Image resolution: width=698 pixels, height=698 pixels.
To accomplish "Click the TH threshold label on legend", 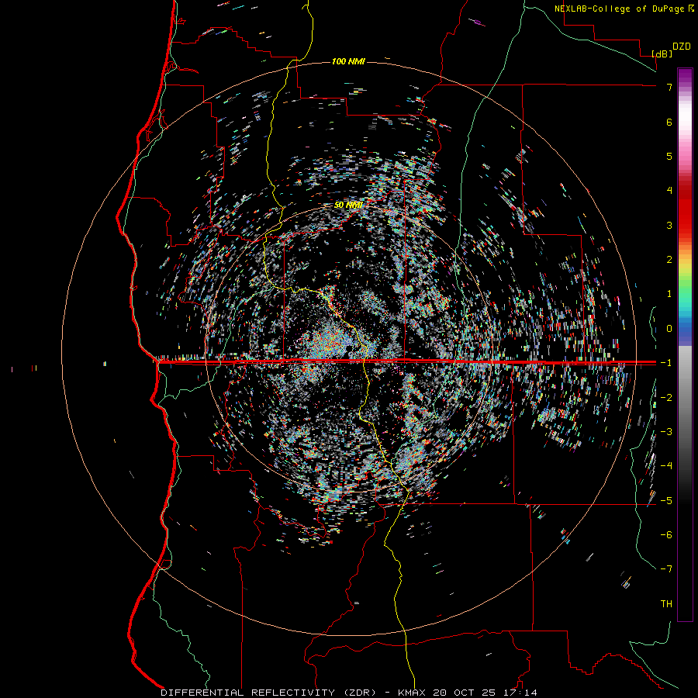I will (666, 603).
